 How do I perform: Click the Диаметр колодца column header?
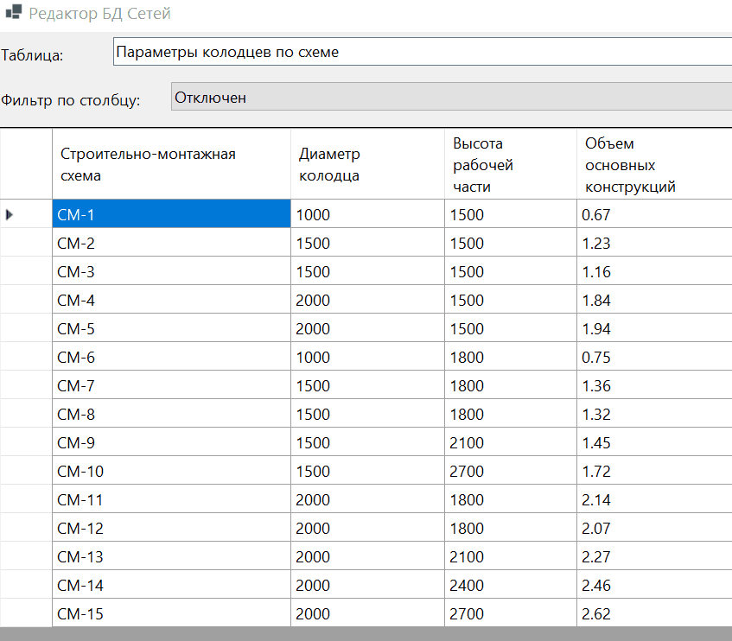click(367, 164)
